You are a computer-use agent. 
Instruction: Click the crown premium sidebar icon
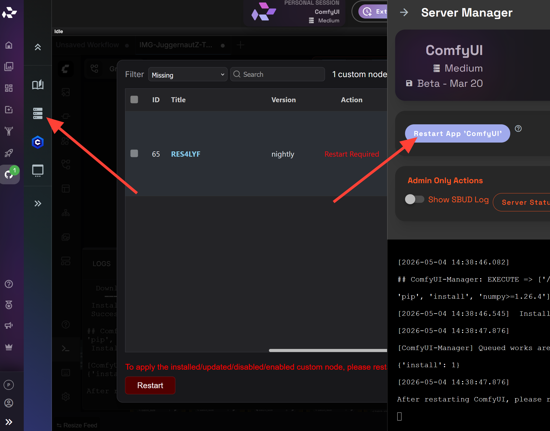pyautogui.click(x=9, y=347)
